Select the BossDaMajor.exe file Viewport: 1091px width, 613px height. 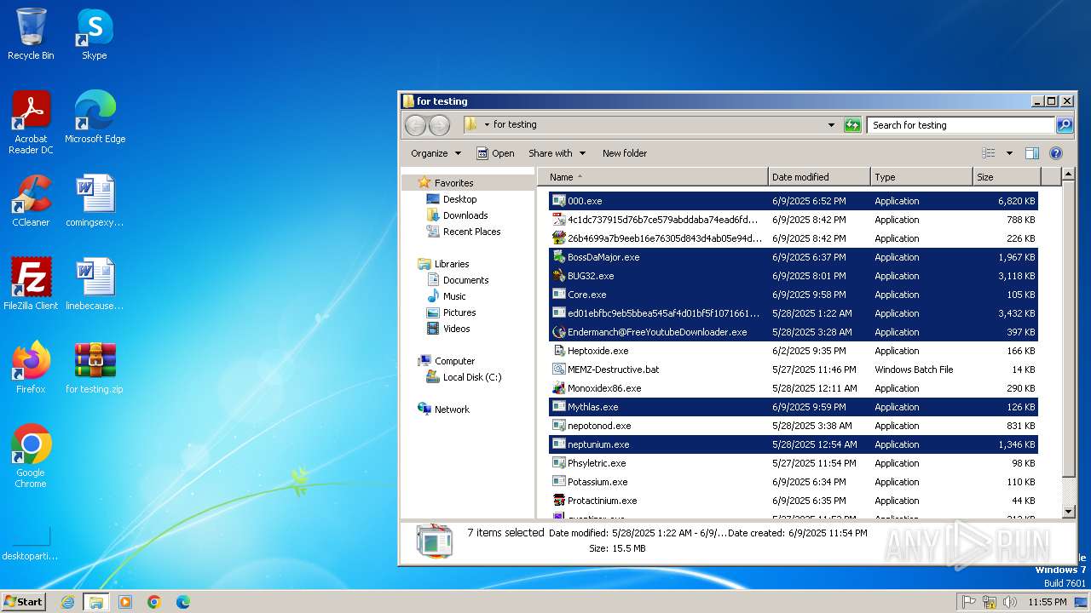[794, 257]
